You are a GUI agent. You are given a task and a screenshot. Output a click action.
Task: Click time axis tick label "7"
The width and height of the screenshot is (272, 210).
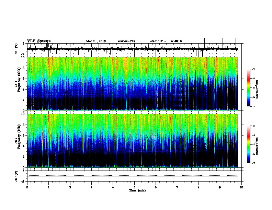click(x=177, y=187)
